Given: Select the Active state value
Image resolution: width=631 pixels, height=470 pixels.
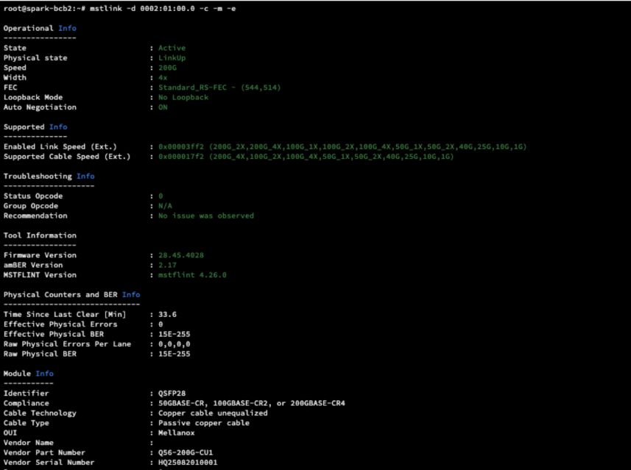Looking at the screenshot, I should [x=172, y=48].
